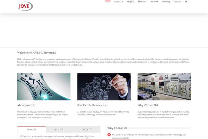Go to Home menu item
Viewport: 208px width, 139px height.
(x=107, y=2)
